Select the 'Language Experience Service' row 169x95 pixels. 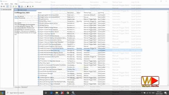click(72, 67)
